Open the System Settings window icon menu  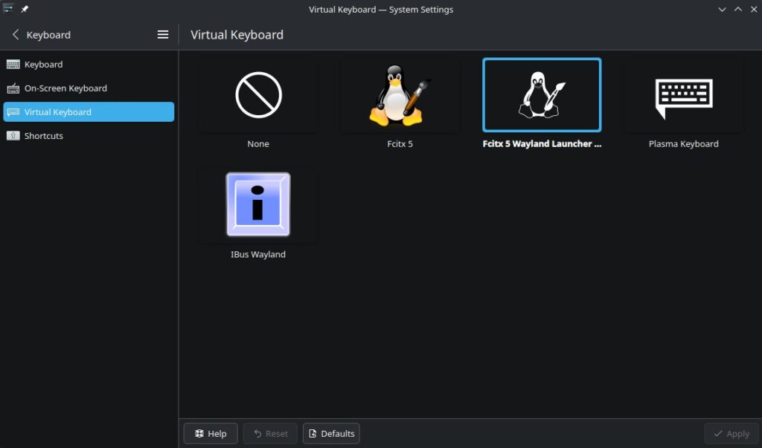(8, 9)
